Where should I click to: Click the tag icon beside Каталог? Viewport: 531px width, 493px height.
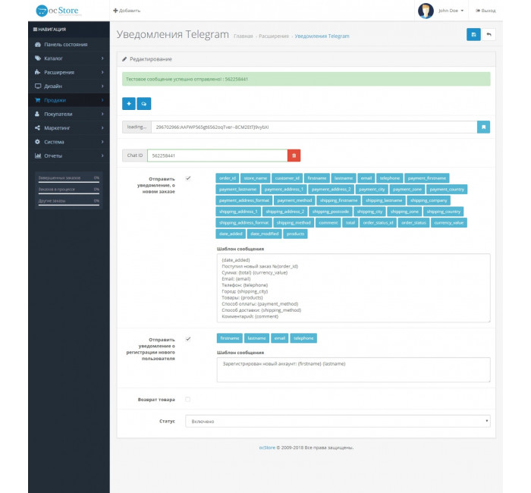[38, 58]
